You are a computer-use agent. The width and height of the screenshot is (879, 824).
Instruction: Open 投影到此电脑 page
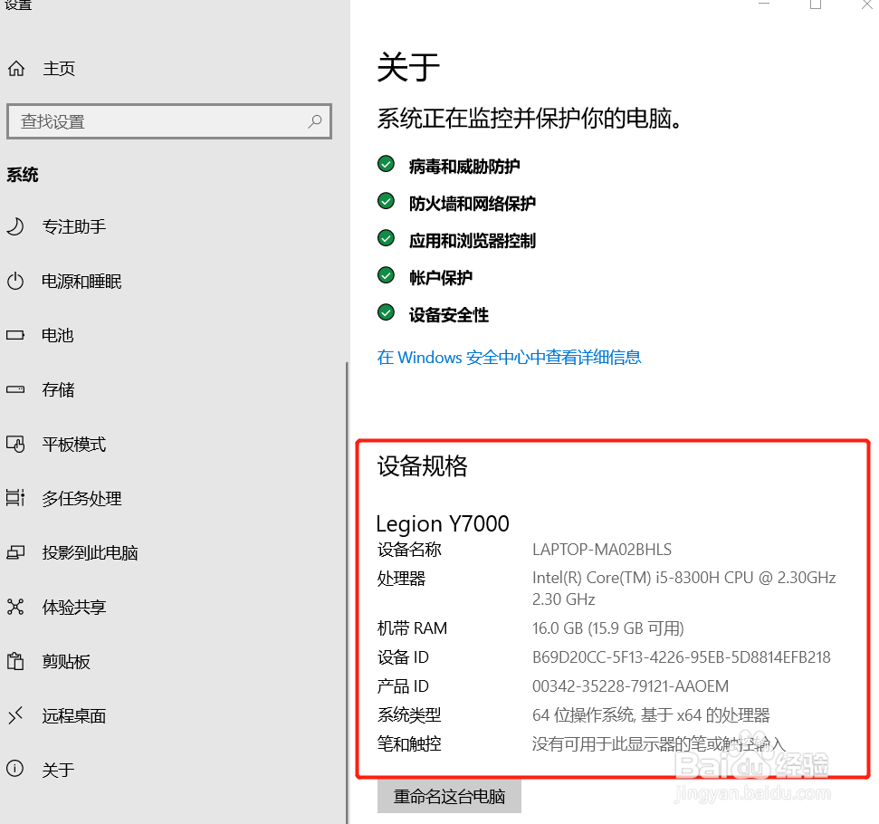91,553
